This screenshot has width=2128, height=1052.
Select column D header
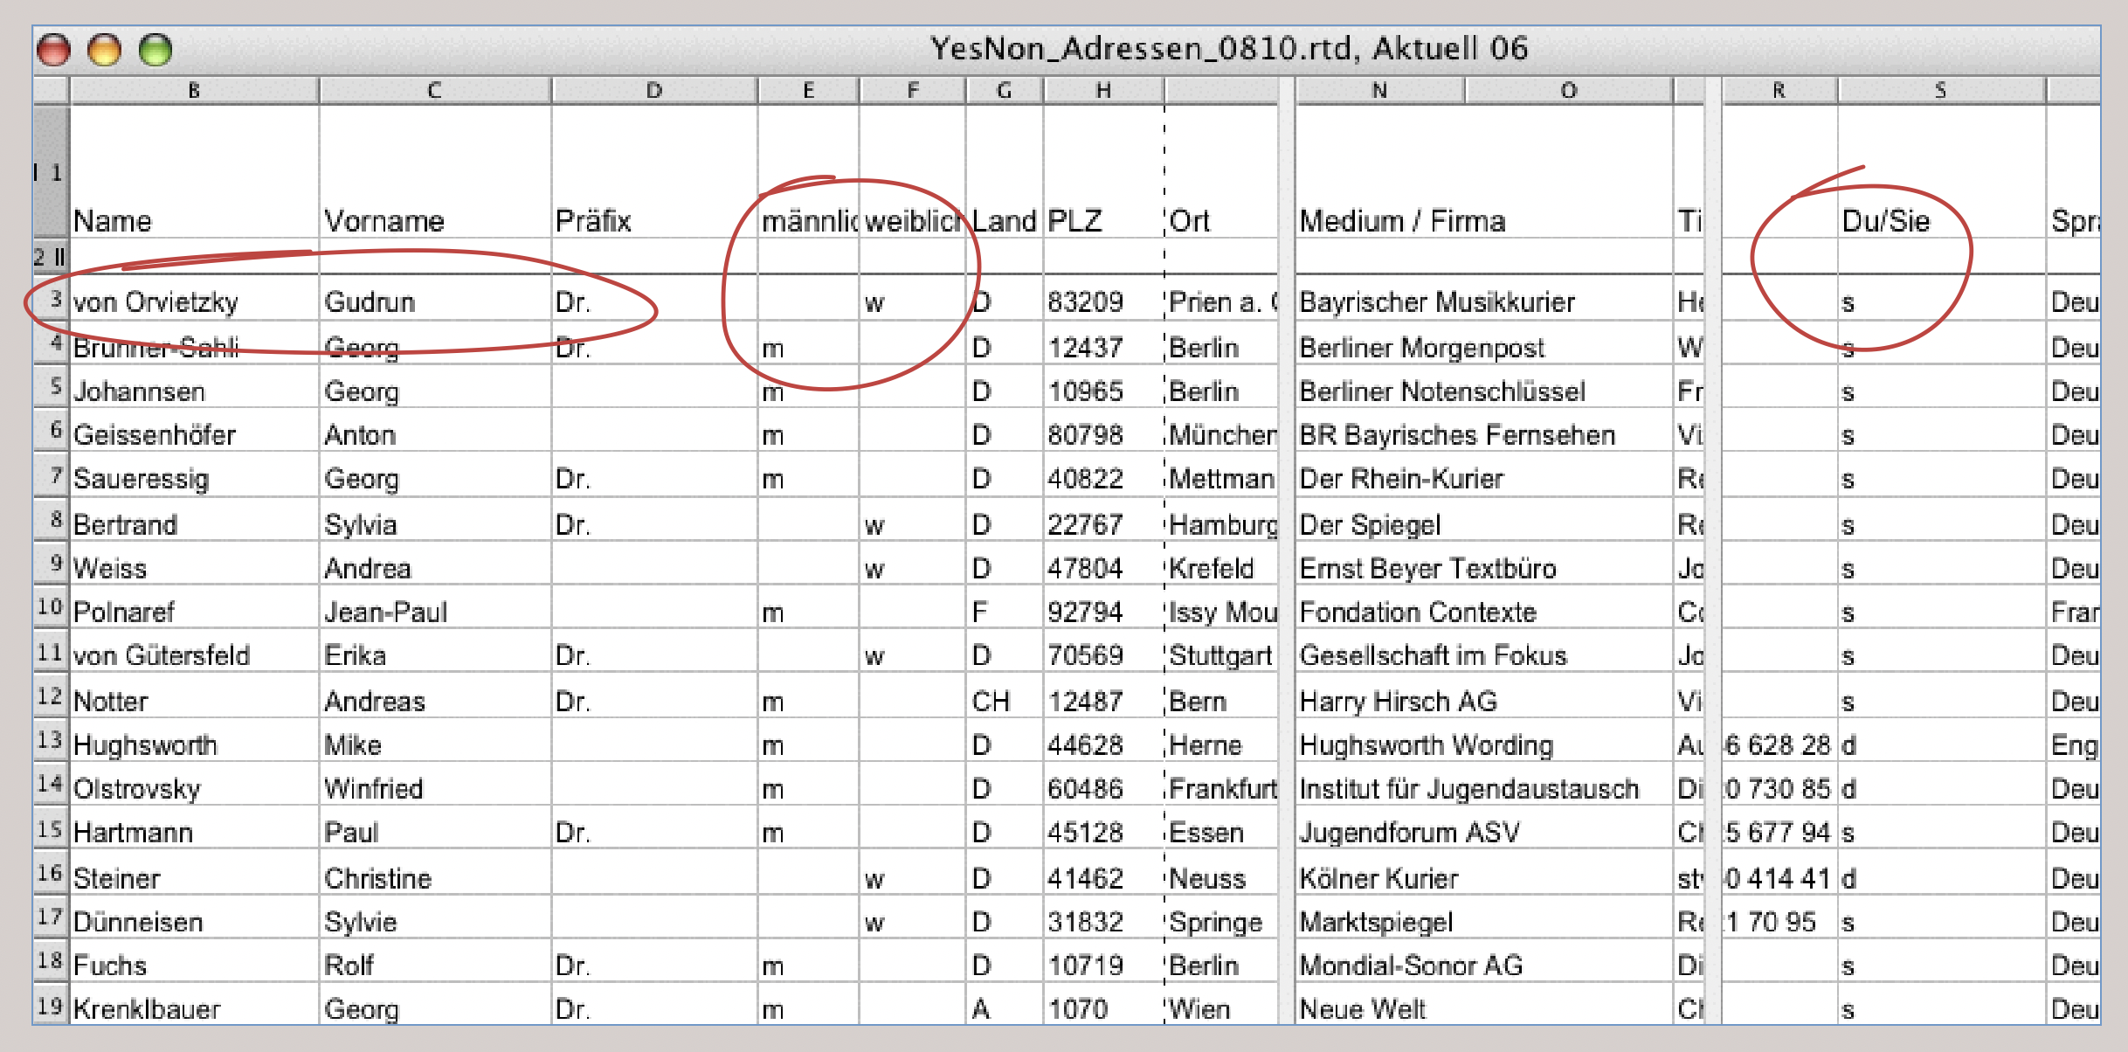653,90
